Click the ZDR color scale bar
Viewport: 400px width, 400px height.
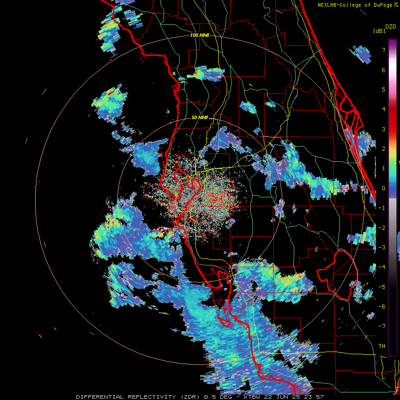[x=392, y=197]
